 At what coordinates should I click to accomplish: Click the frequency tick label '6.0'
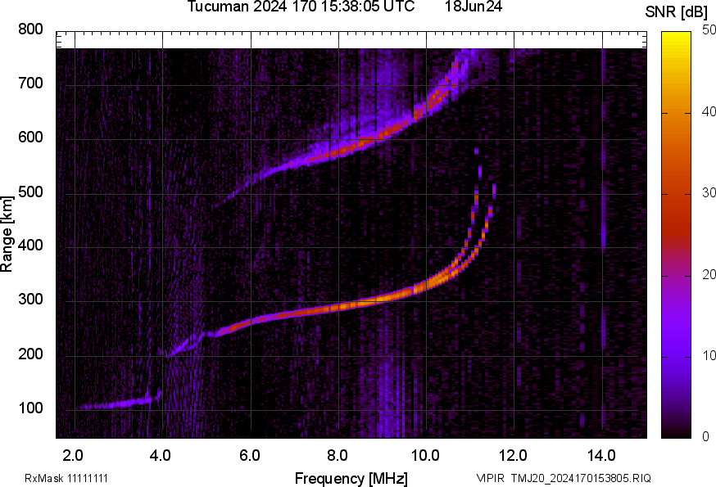pos(249,455)
